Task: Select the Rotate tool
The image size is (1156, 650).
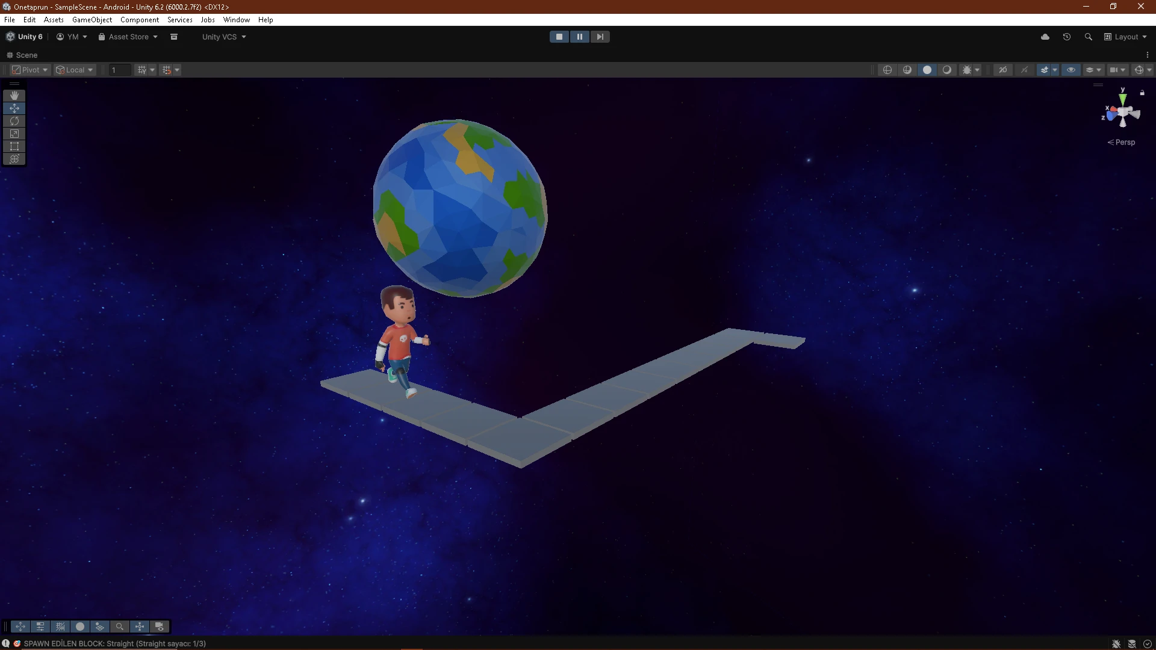Action: click(x=14, y=121)
